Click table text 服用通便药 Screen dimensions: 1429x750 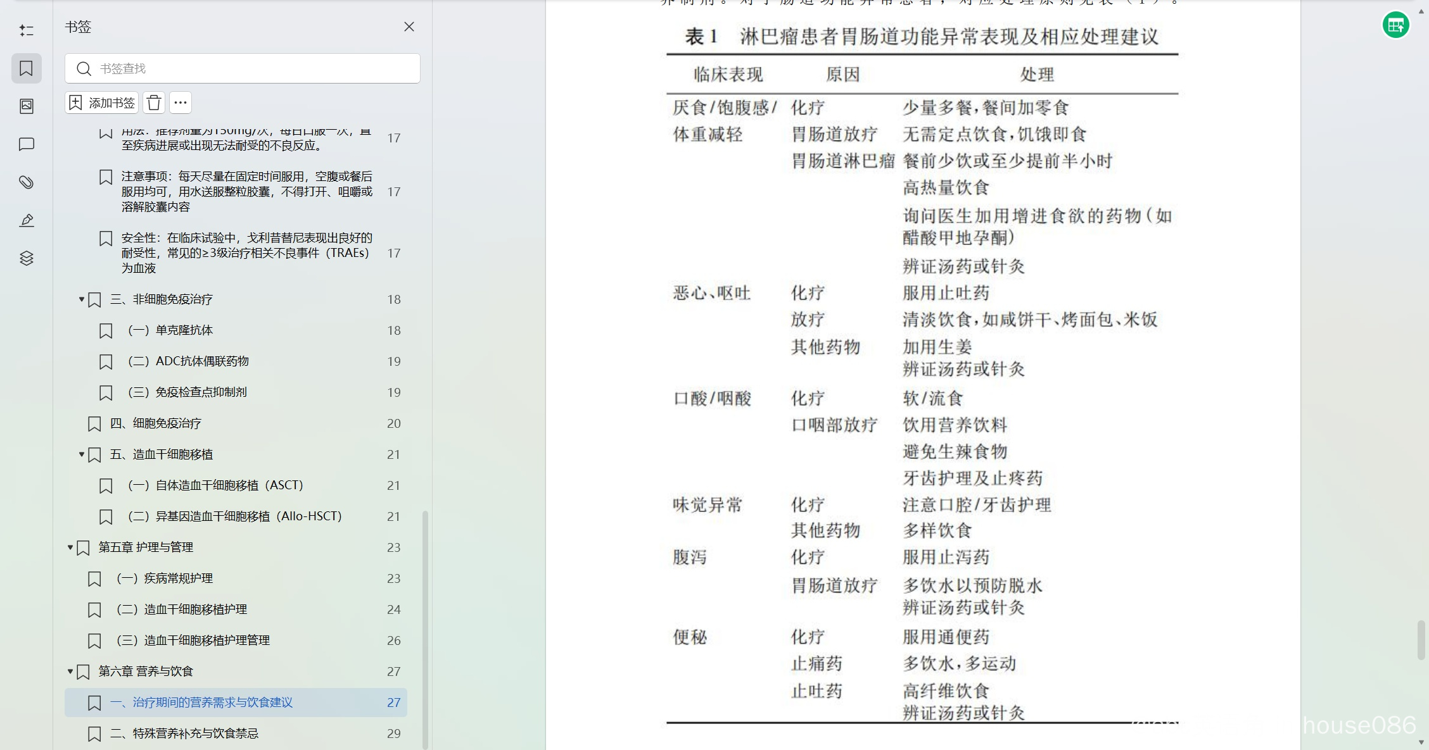point(946,637)
